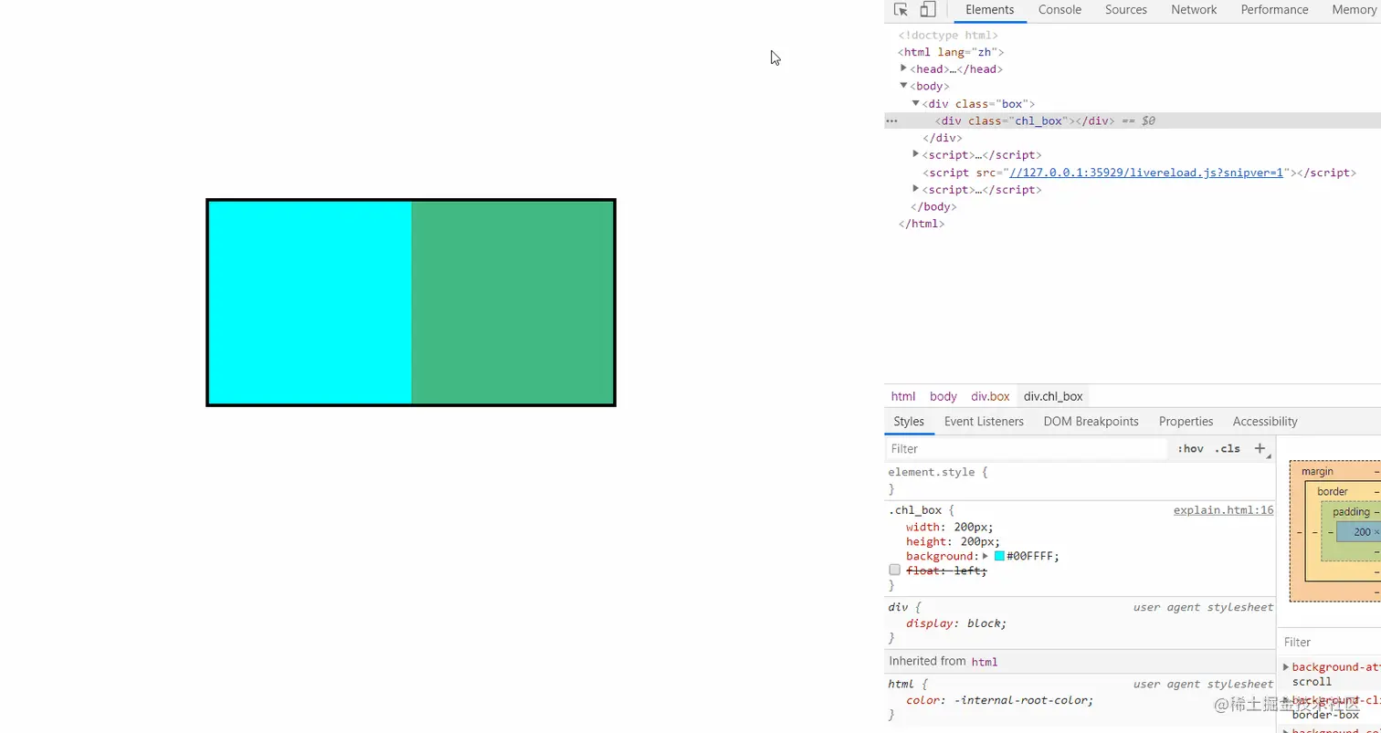Click the .cls class editor icon
The height and width of the screenshot is (733, 1381).
pyautogui.click(x=1227, y=448)
